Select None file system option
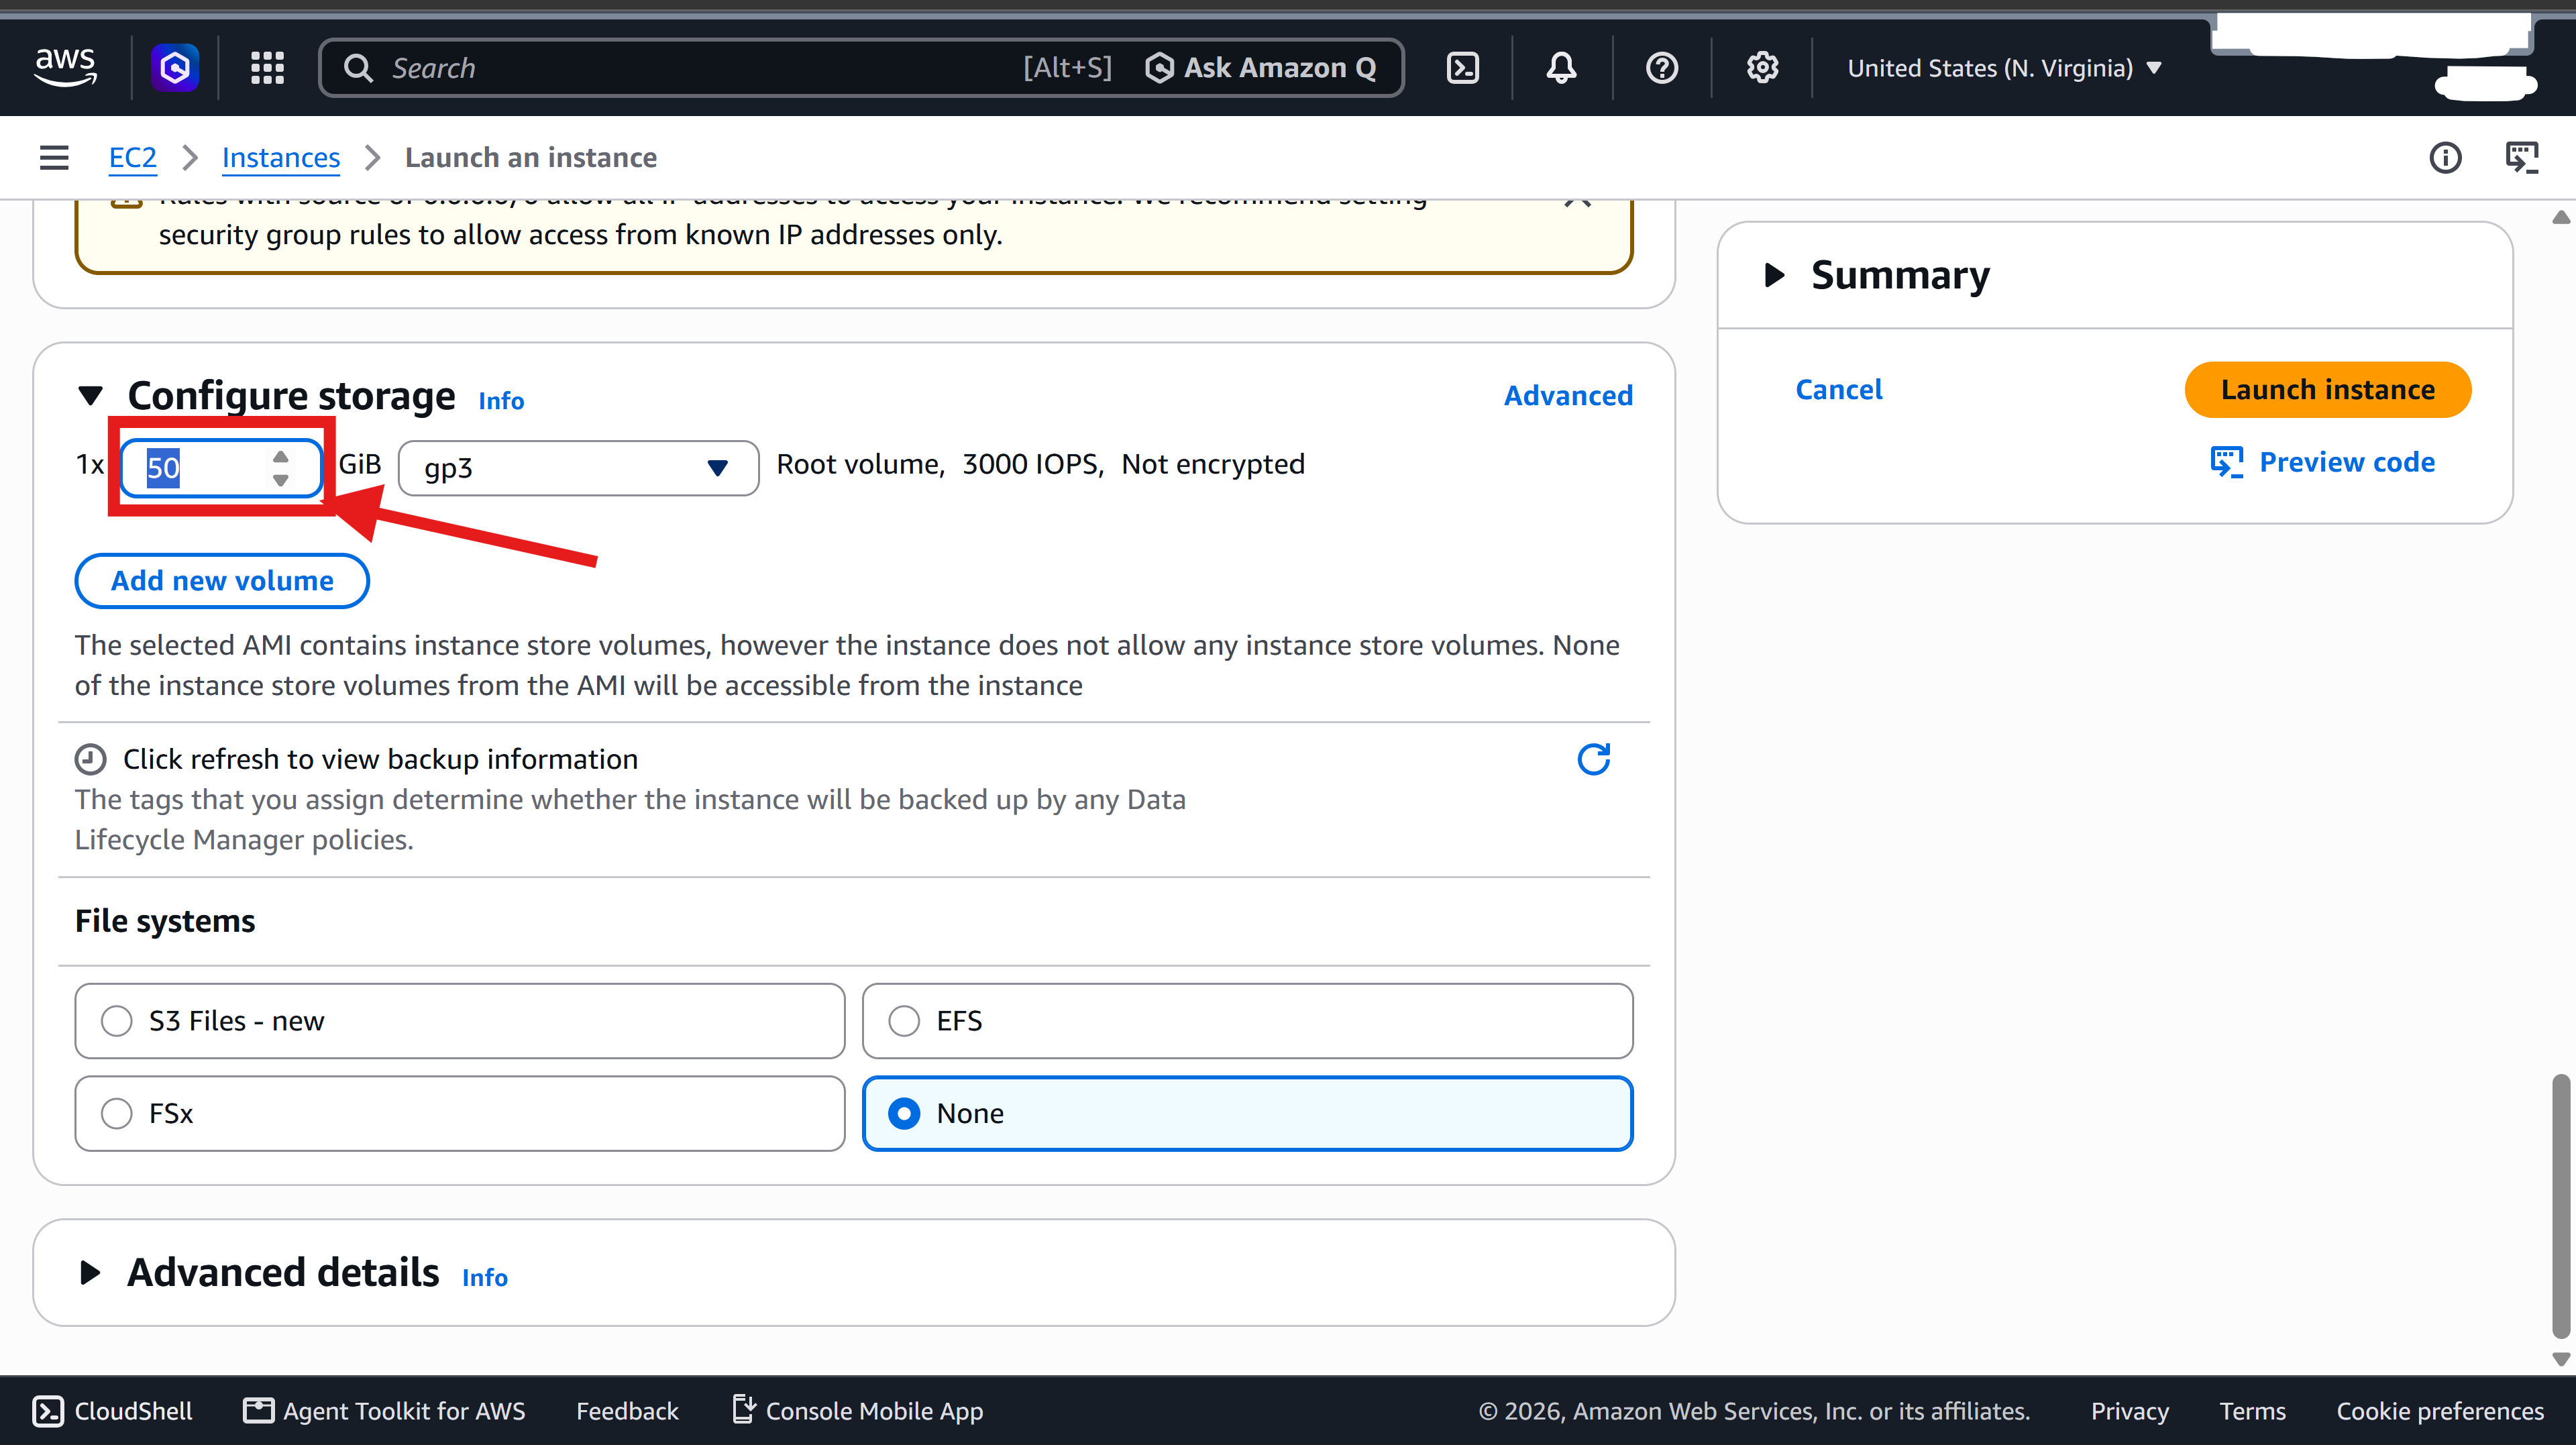 [1247, 1113]
